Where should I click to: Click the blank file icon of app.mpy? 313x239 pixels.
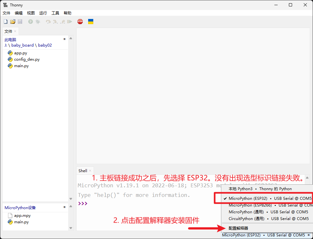pyautogui.click(x=10, y=216)
